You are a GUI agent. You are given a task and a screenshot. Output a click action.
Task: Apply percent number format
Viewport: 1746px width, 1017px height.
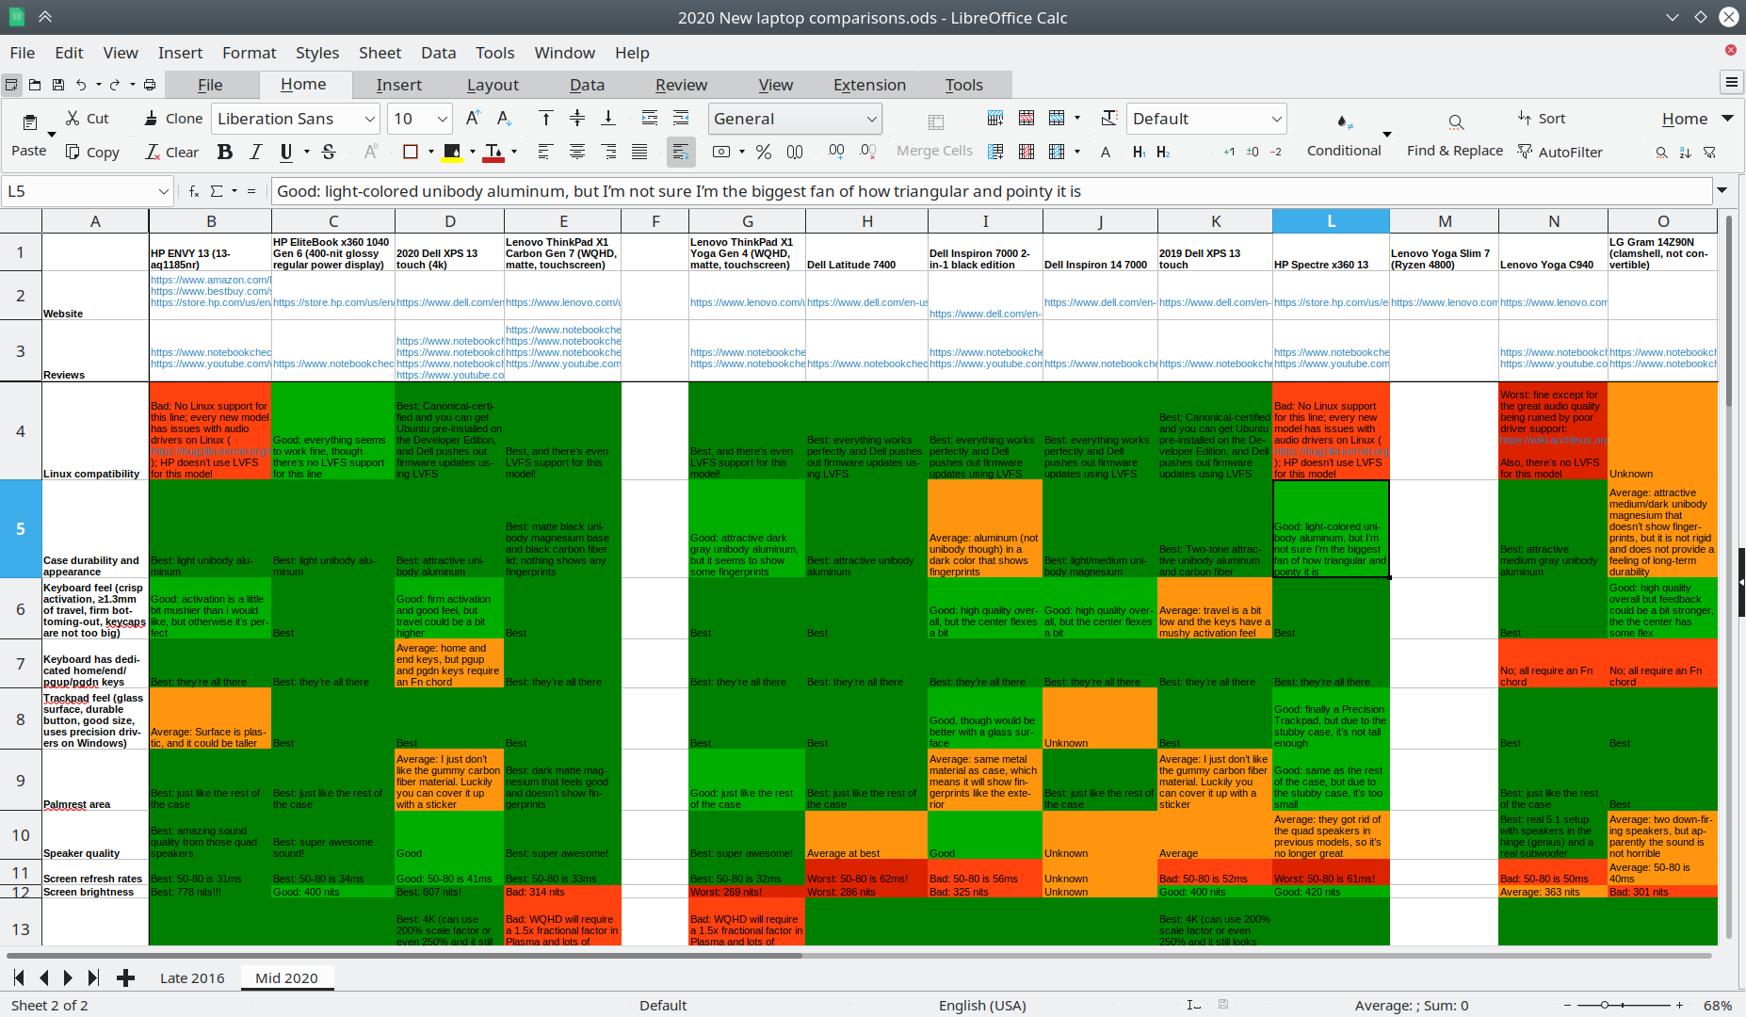coord(765,152)
